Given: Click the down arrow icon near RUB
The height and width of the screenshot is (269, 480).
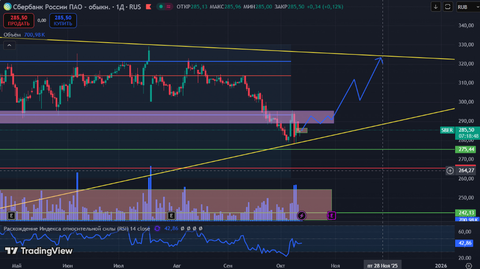Looking at the screenshot, I should coord(436,7).
